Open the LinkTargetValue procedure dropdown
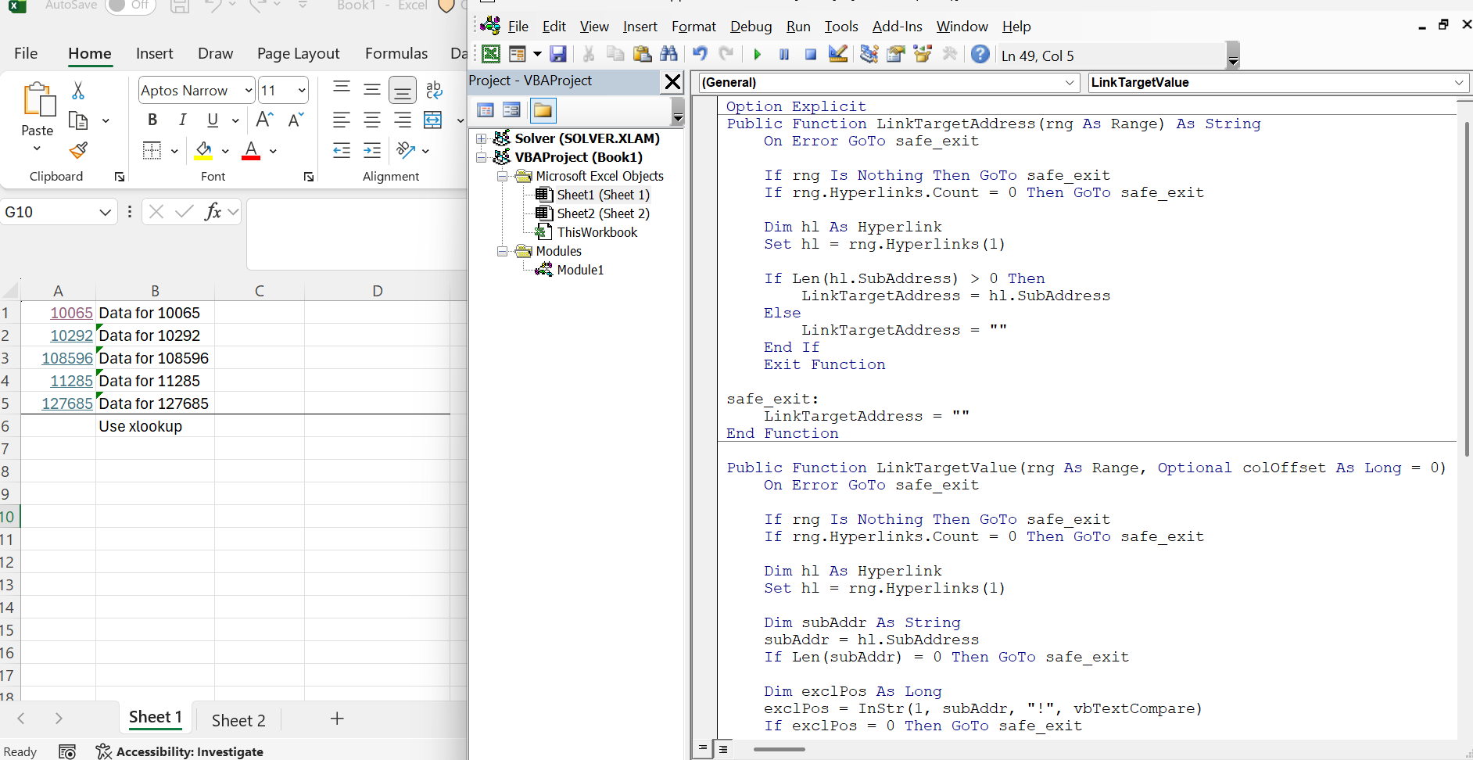This screenshot has height=760, width=1473. coord(1458,83)
